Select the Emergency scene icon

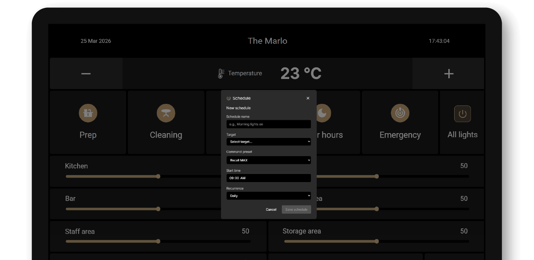(400, 113)
